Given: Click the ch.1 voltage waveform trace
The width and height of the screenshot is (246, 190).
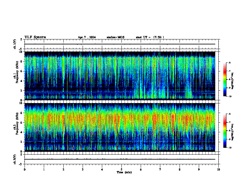Looking at the screenshot, I should click(120, 44).
